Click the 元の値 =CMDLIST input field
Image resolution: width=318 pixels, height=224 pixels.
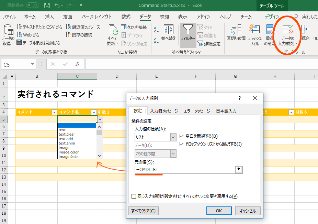click(x=185, y=170)
